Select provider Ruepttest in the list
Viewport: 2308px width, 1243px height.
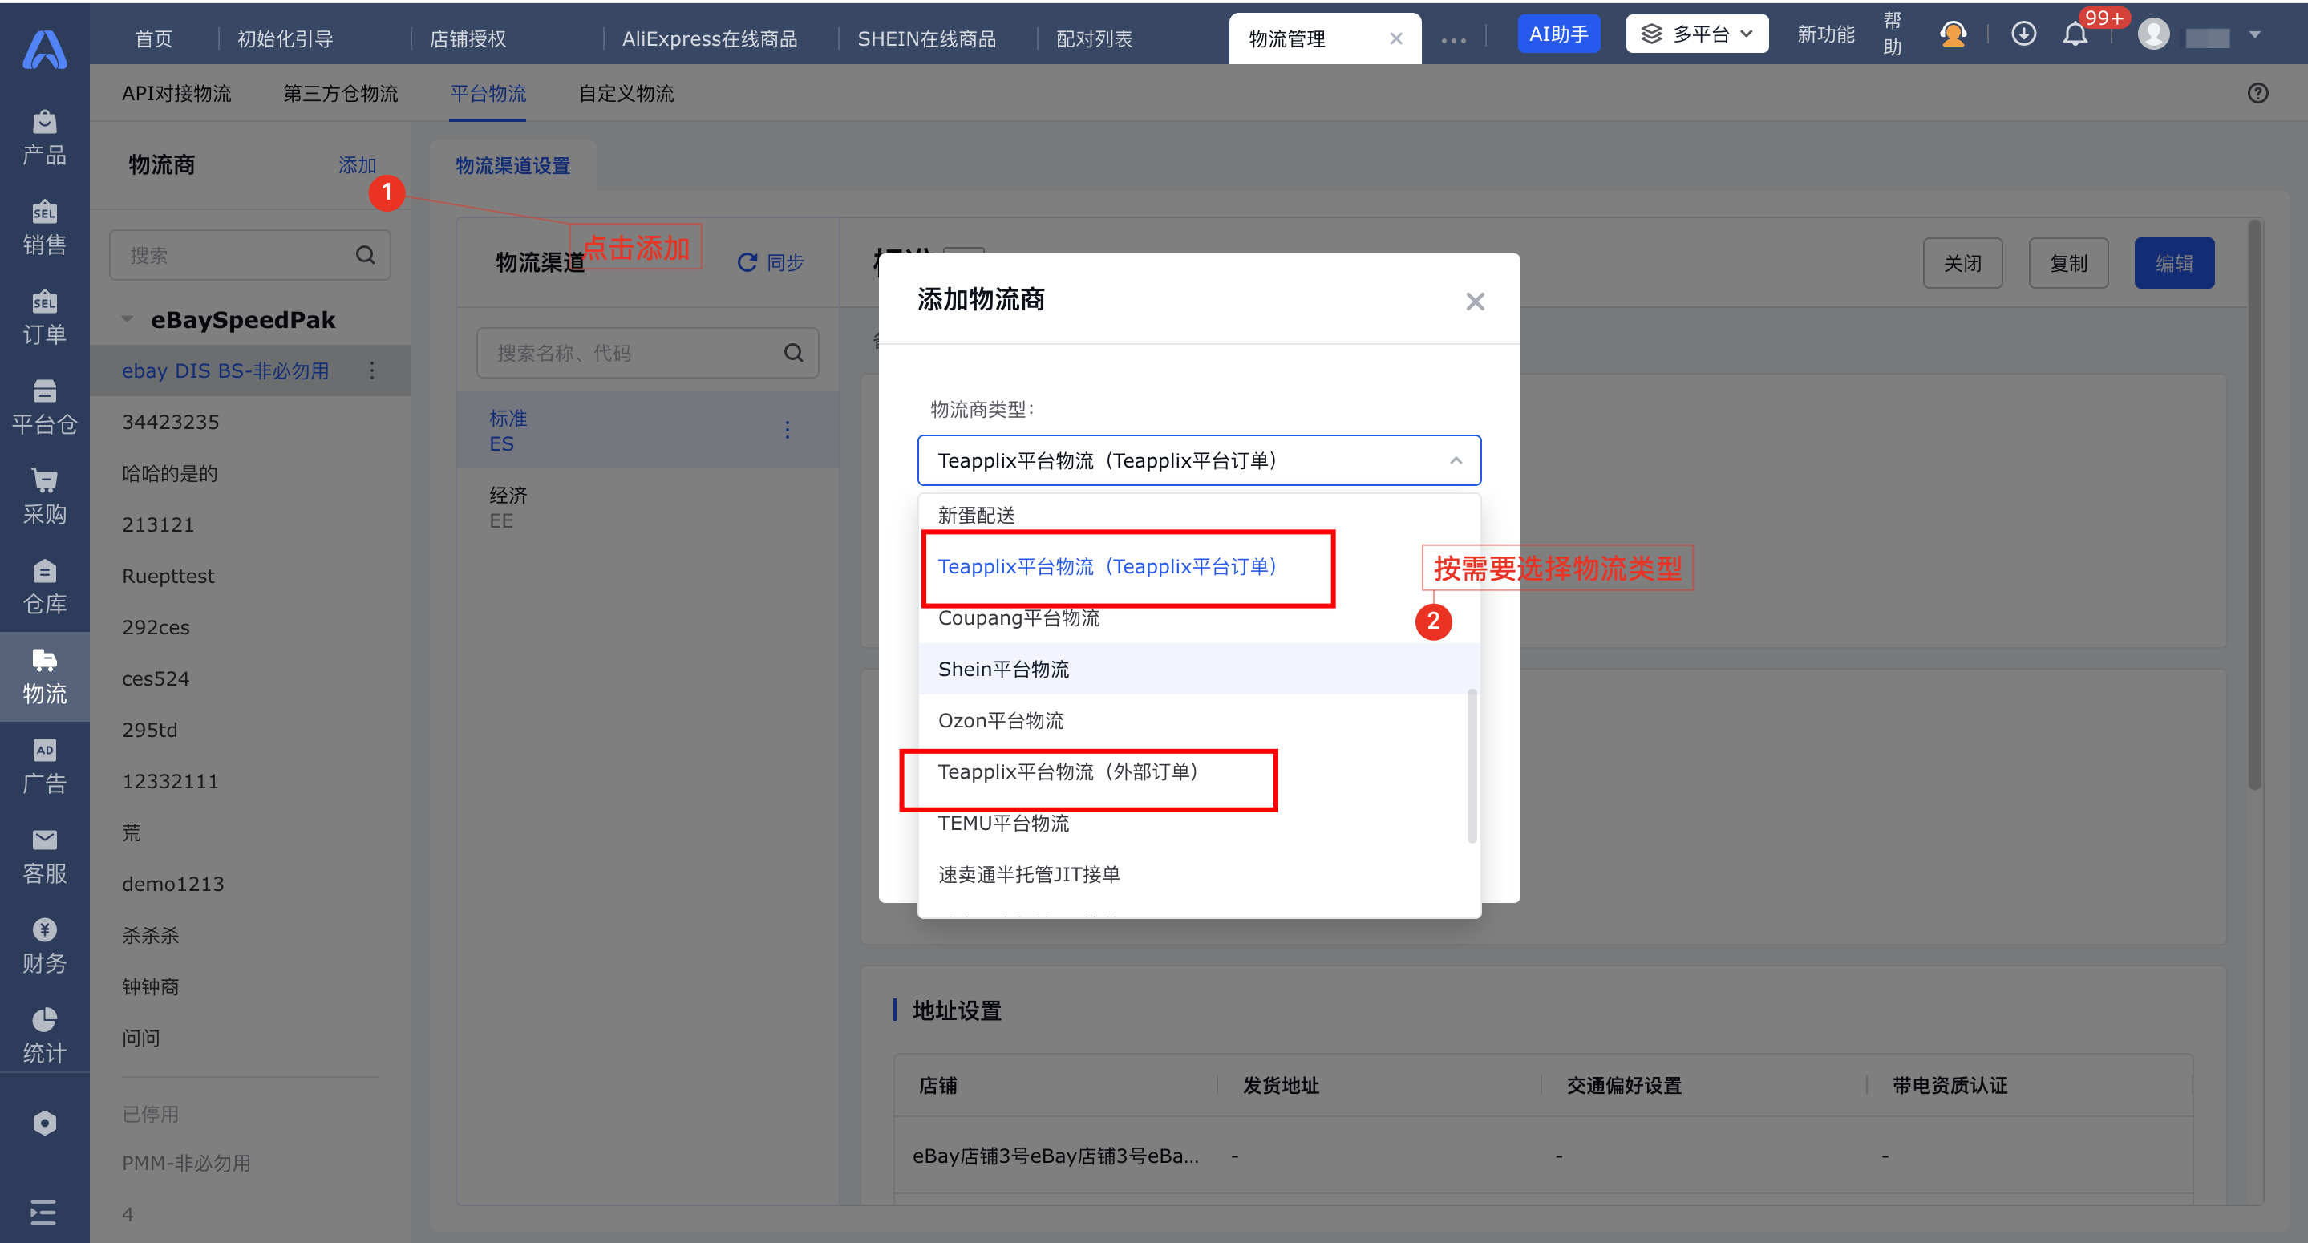249,575
